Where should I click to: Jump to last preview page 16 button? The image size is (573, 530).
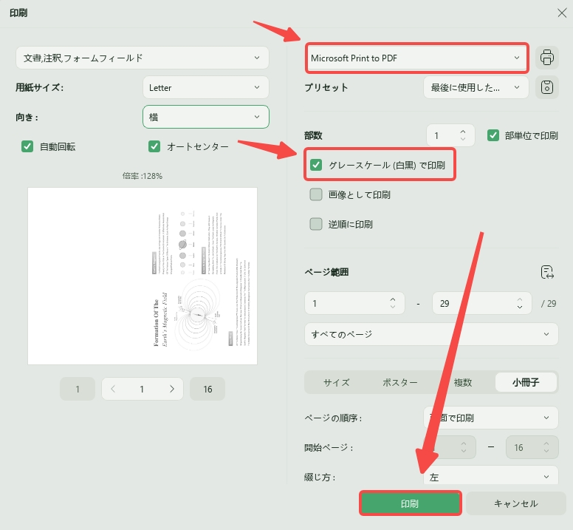207,389
